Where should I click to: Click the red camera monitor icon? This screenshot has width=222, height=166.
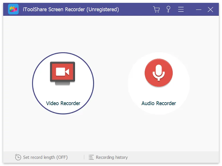62,74
